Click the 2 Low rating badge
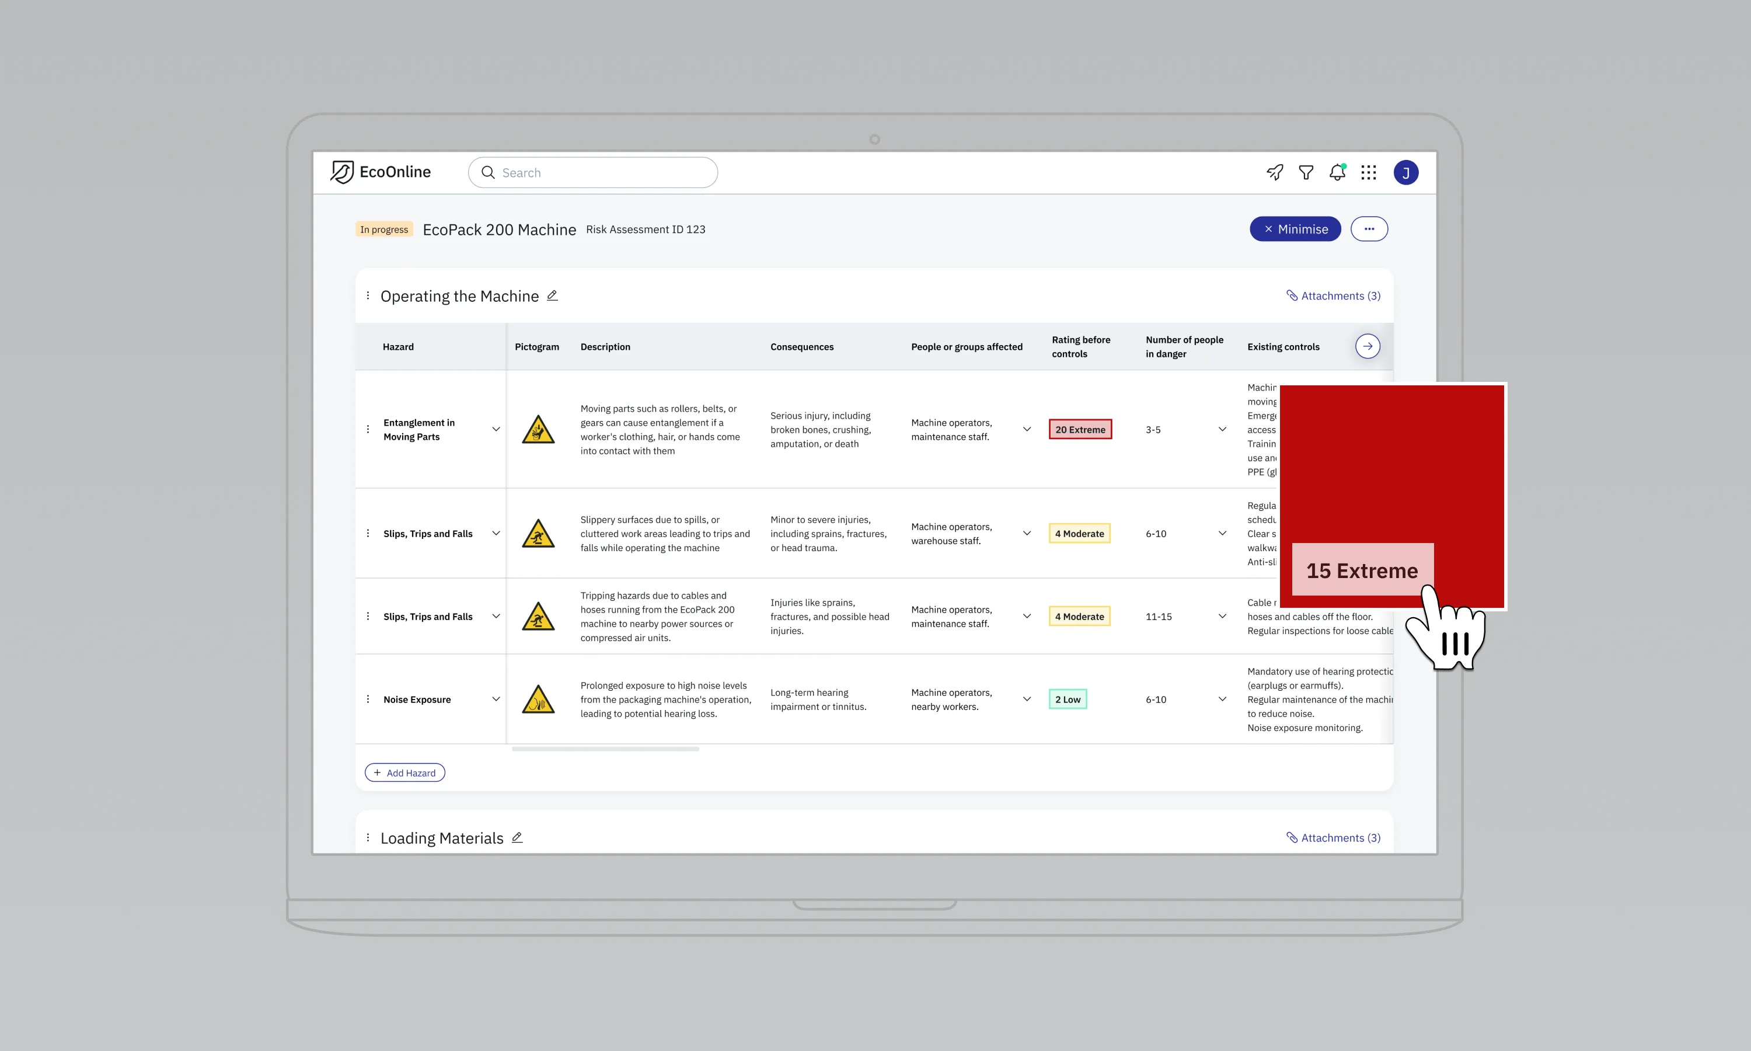 [x=1068, y=699]
